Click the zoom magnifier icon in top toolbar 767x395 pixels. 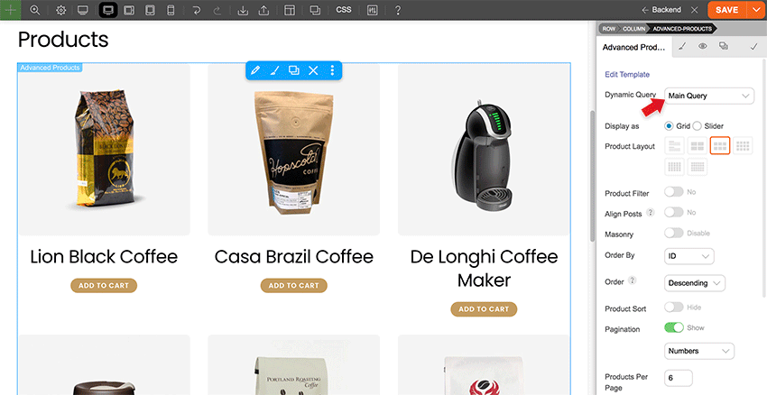point(34,10)
